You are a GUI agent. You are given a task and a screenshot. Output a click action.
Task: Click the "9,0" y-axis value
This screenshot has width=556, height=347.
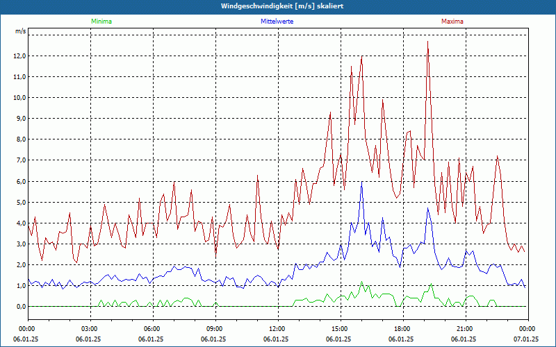click(x=22, y=119)
